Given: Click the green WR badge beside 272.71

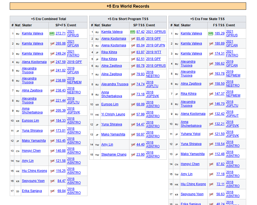Looking at the screenshot, I should [52, 33].
